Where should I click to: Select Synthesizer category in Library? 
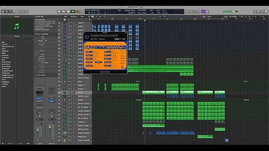click(5, 69)
